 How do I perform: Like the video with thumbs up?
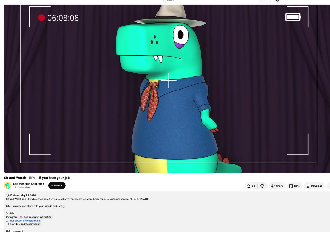251,186
